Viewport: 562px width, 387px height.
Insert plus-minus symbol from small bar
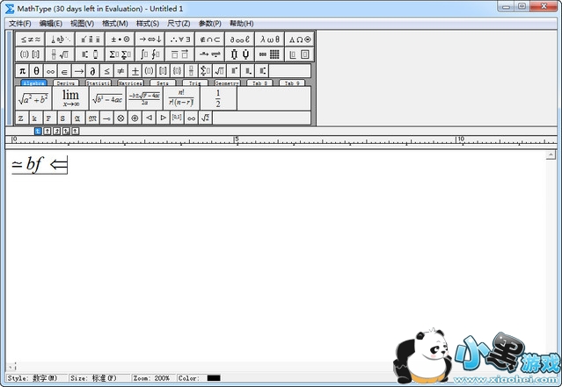tap(135, 71)
